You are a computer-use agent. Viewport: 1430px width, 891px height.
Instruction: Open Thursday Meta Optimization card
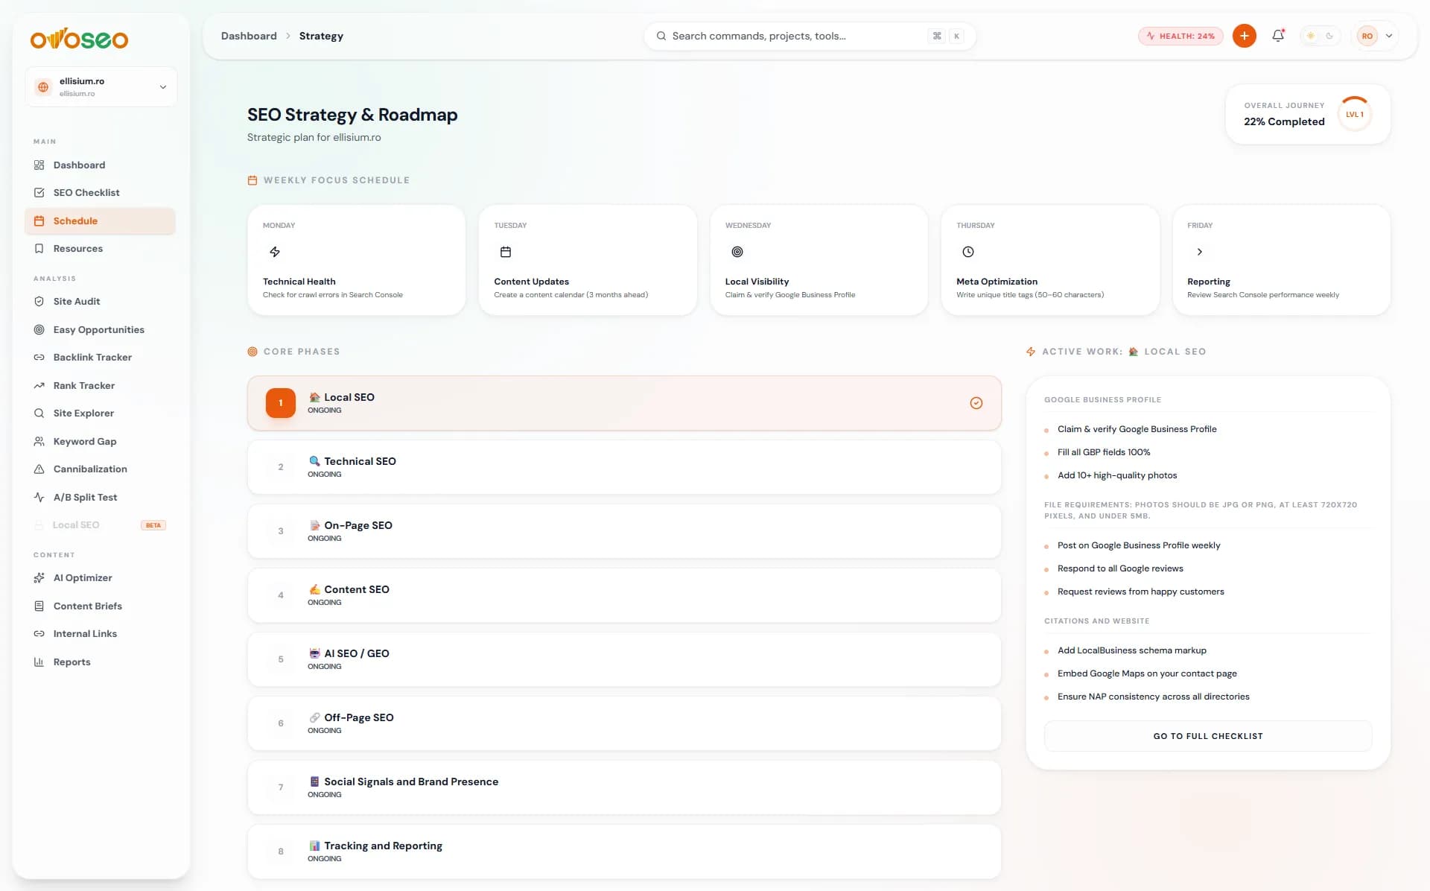pos(1050,260)
